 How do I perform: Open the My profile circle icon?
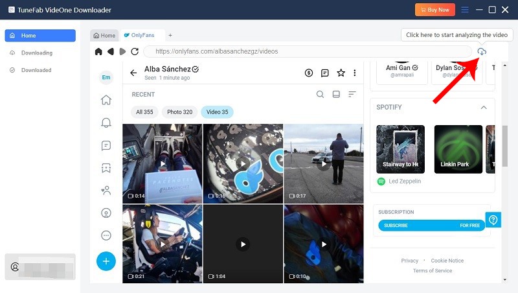click(x=106, y=213)
